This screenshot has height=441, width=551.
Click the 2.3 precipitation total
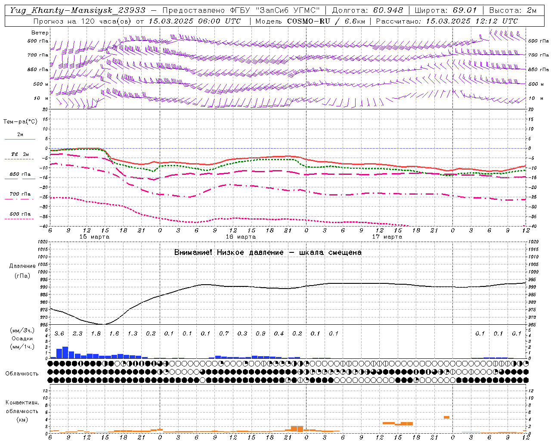(77, 334)
